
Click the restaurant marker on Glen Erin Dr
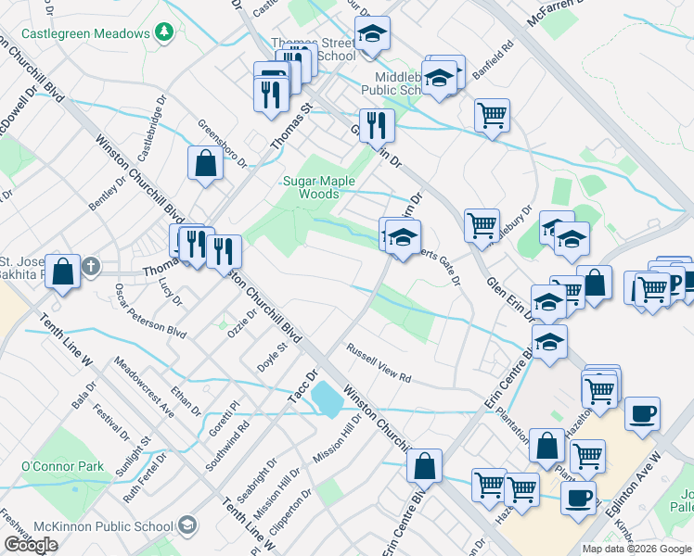[377, 129]
